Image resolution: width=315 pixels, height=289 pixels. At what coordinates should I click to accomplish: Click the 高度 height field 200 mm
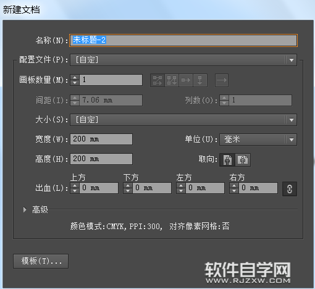click(101, 159)
